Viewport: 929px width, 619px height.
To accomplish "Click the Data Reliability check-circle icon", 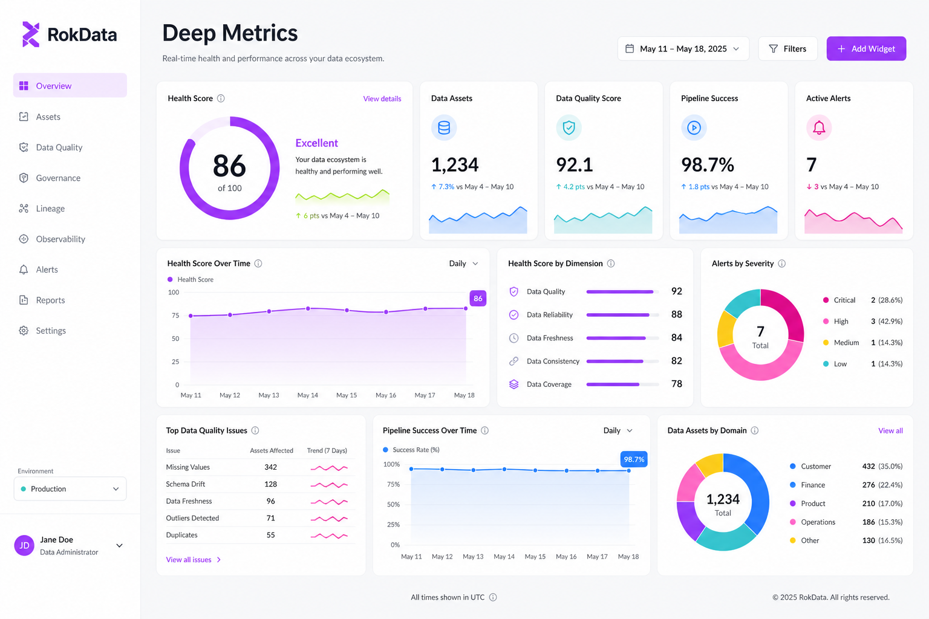I will [x=513, y=314].
